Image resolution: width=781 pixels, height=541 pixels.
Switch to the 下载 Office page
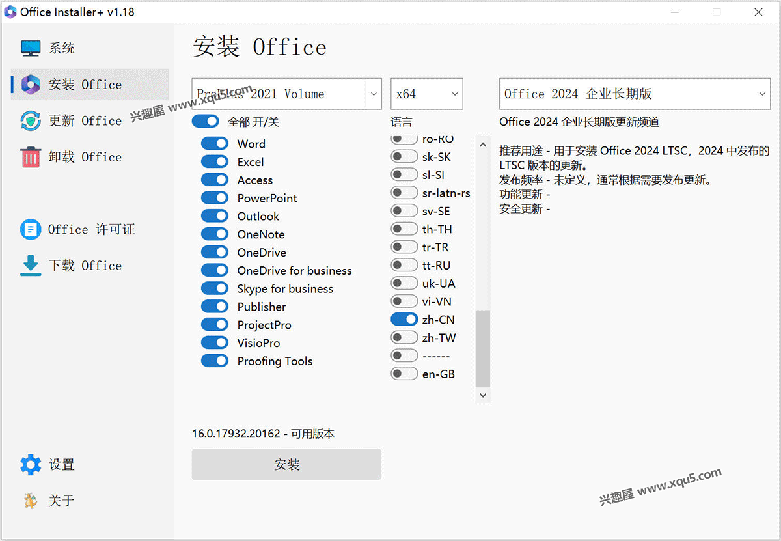pyautogui.click(x=90, y=266)
